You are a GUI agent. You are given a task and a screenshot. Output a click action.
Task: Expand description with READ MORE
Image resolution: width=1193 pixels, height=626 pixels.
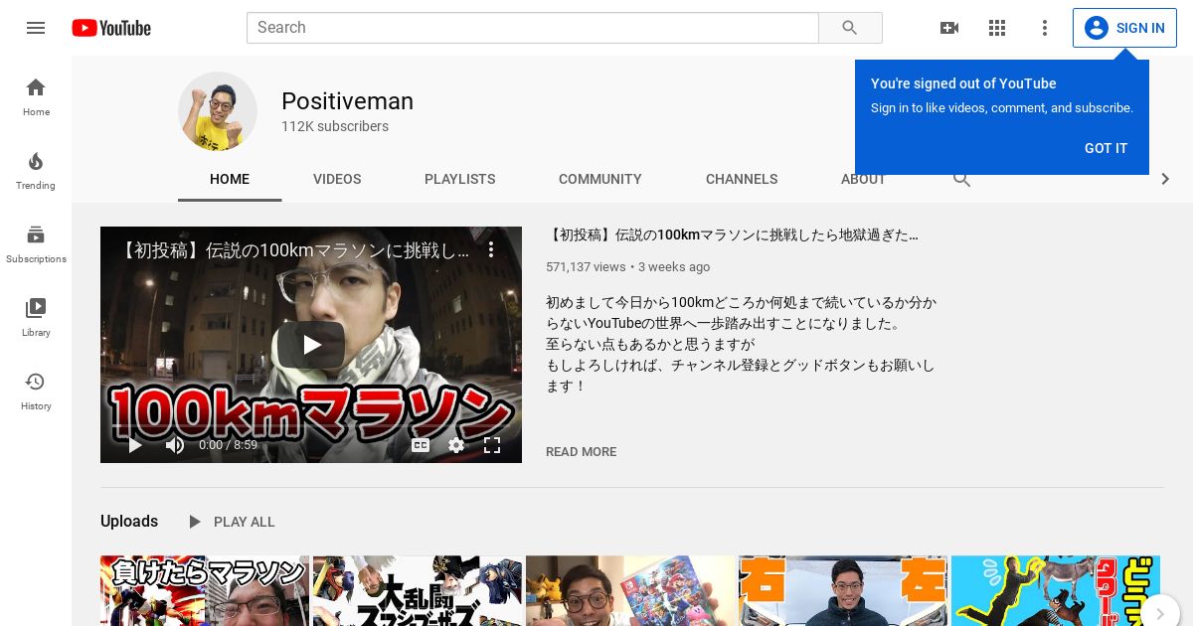[x=581, y=452]
